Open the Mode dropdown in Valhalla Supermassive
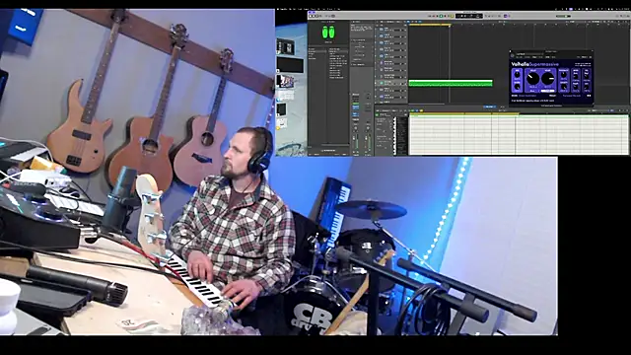The height and width of the screenshot is (355, 631). 527,96
